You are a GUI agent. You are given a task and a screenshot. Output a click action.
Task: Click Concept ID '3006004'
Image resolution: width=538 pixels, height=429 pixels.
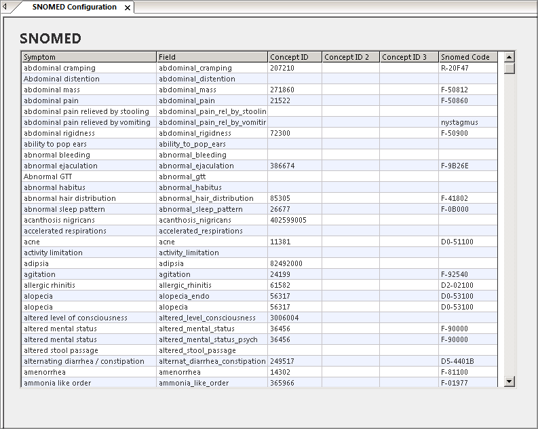(294, 318)
